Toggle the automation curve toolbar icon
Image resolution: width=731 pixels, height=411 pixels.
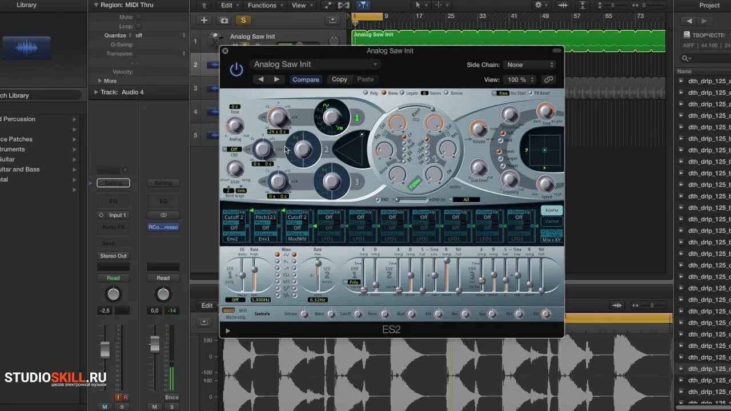tap(328, 5)
